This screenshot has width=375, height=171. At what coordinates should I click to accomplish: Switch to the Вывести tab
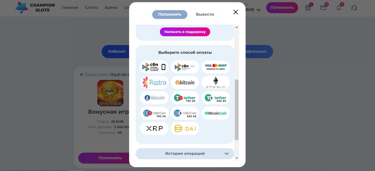[205, 14]
